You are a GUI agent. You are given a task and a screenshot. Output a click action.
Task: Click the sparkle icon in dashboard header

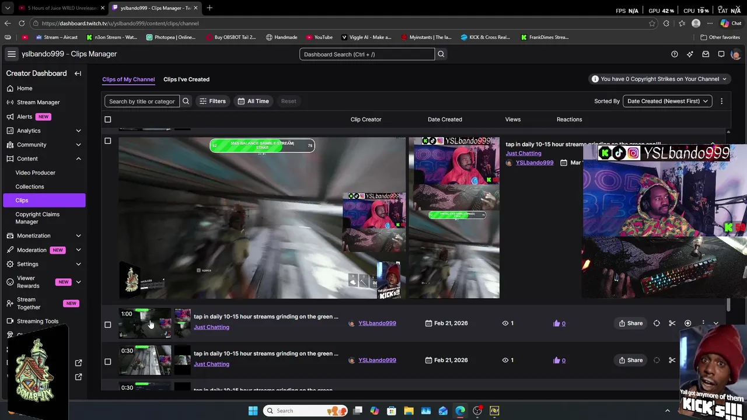pos(690,54)
